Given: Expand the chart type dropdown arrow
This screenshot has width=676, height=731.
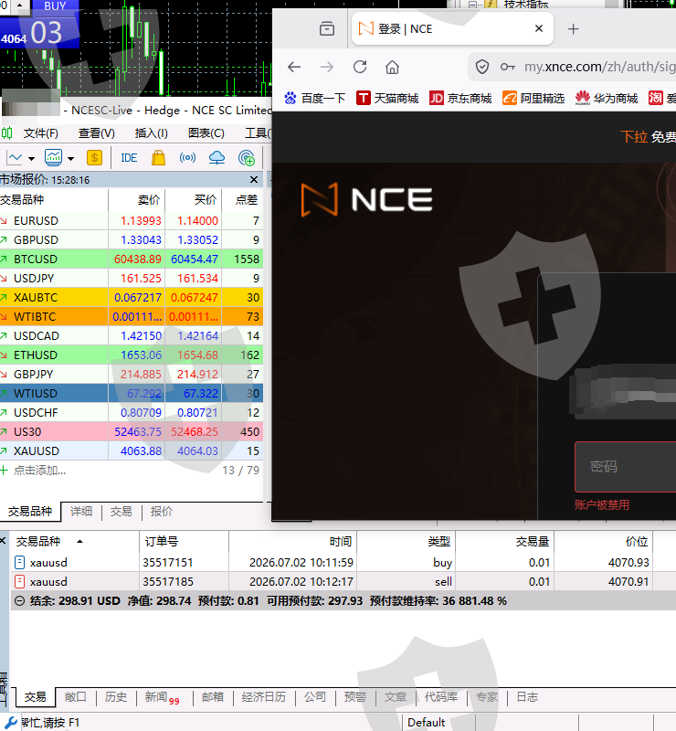Looking at the screenshot, I should tap(31, 158).
